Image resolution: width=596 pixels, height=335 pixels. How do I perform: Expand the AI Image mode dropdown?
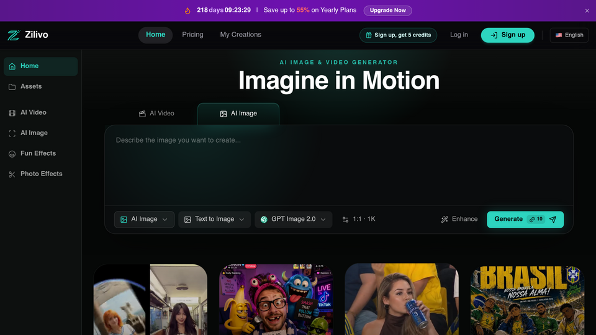[x=144, y=220]
